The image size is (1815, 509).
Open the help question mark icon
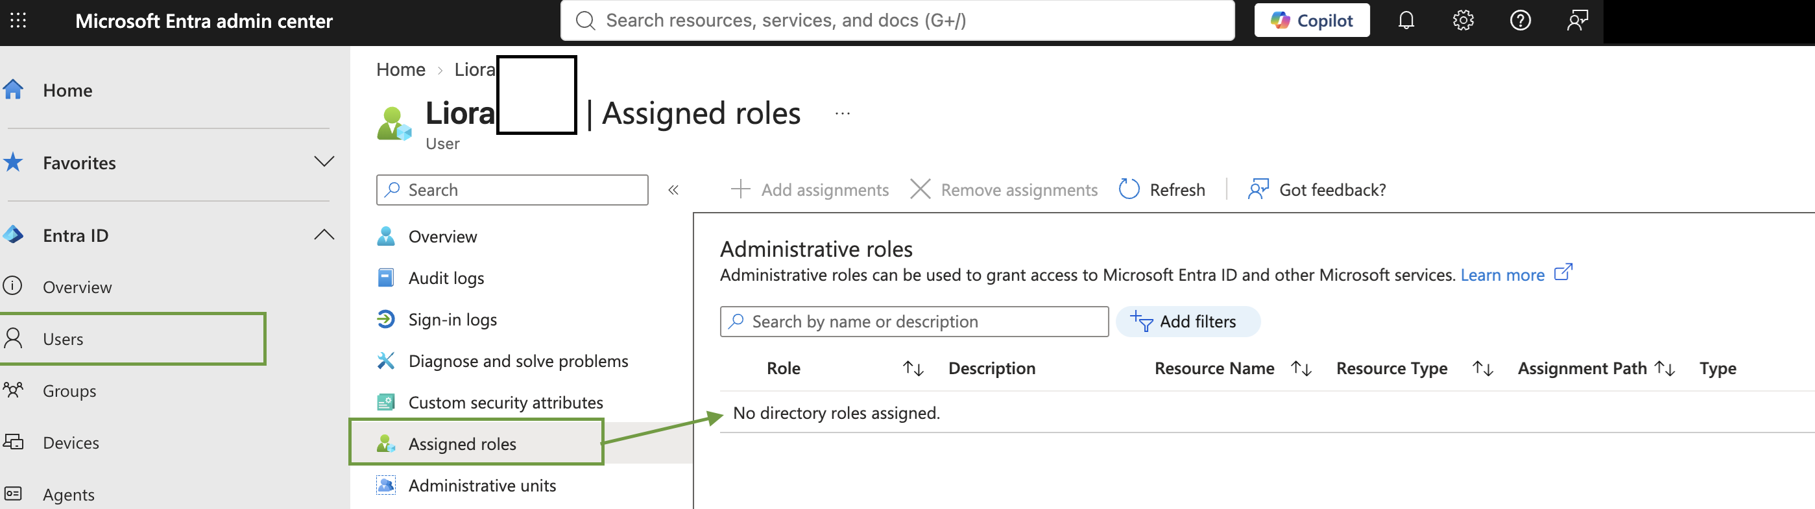coord(1520,20)
